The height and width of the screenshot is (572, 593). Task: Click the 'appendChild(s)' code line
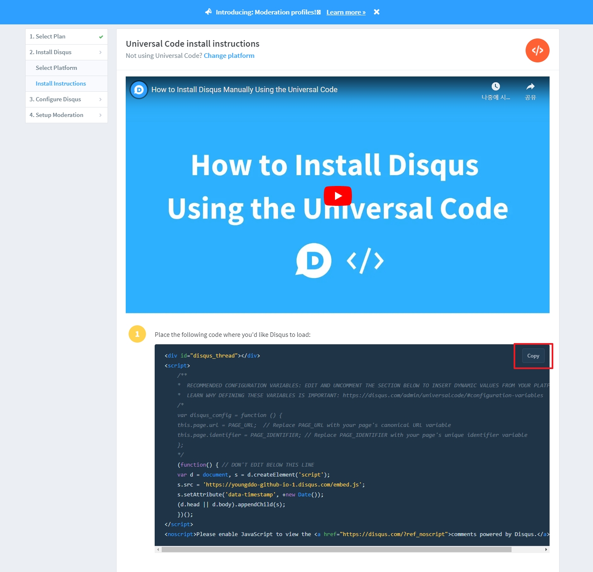tap(232, 505)
